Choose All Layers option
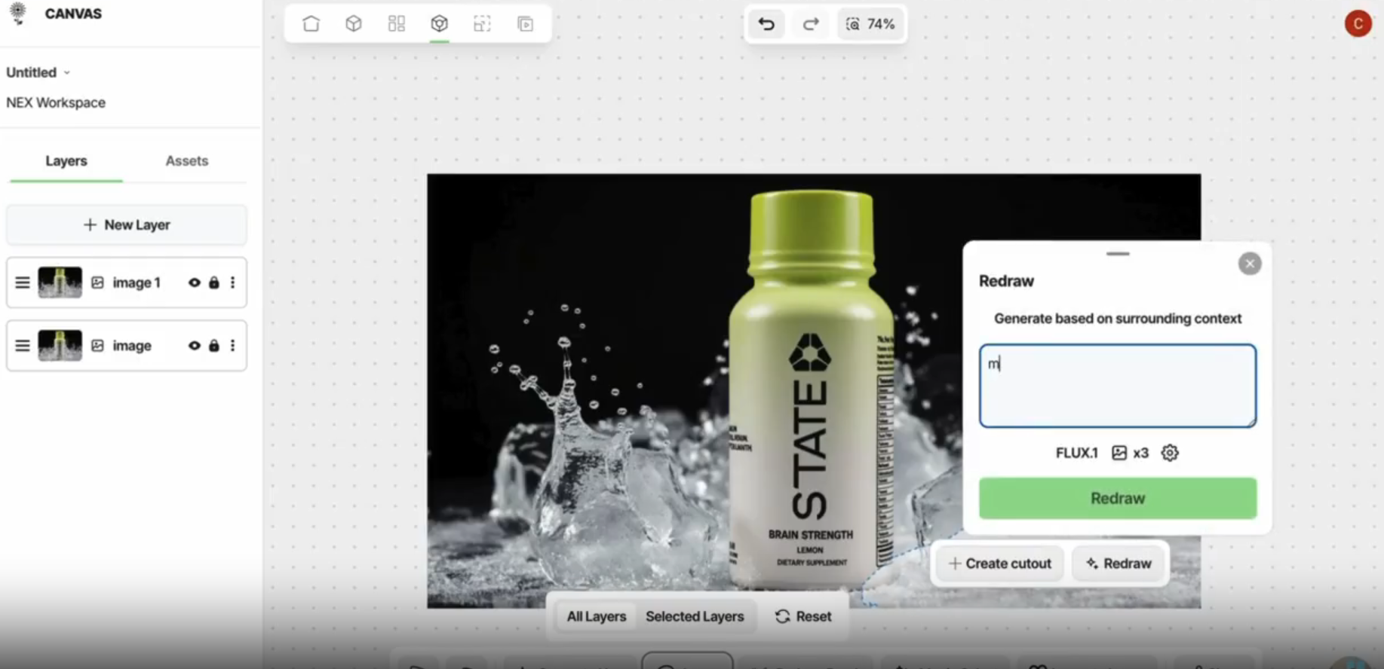1384x669 pixels. pyautogui.click(x=596, y=616)
